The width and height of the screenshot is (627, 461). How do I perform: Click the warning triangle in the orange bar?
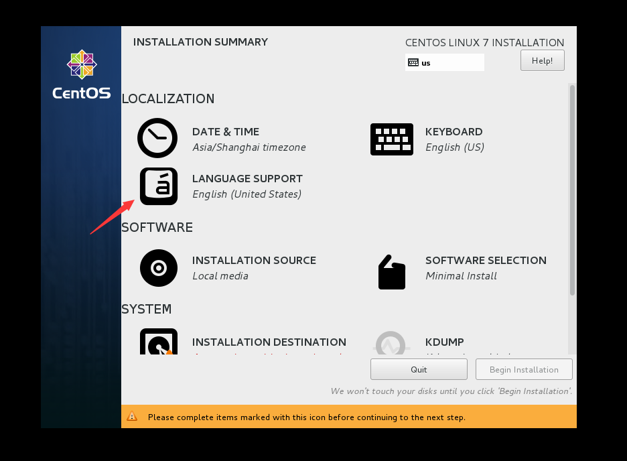(132, 417)
